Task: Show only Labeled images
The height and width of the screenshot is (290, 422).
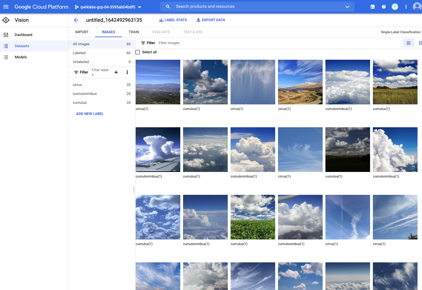Action: [x=102, y=53]
